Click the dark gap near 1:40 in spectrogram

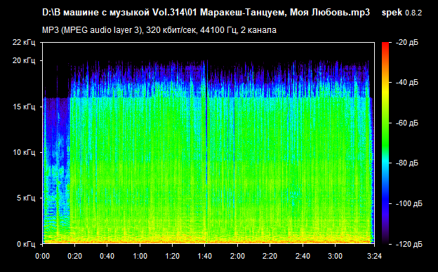point(206,123)
